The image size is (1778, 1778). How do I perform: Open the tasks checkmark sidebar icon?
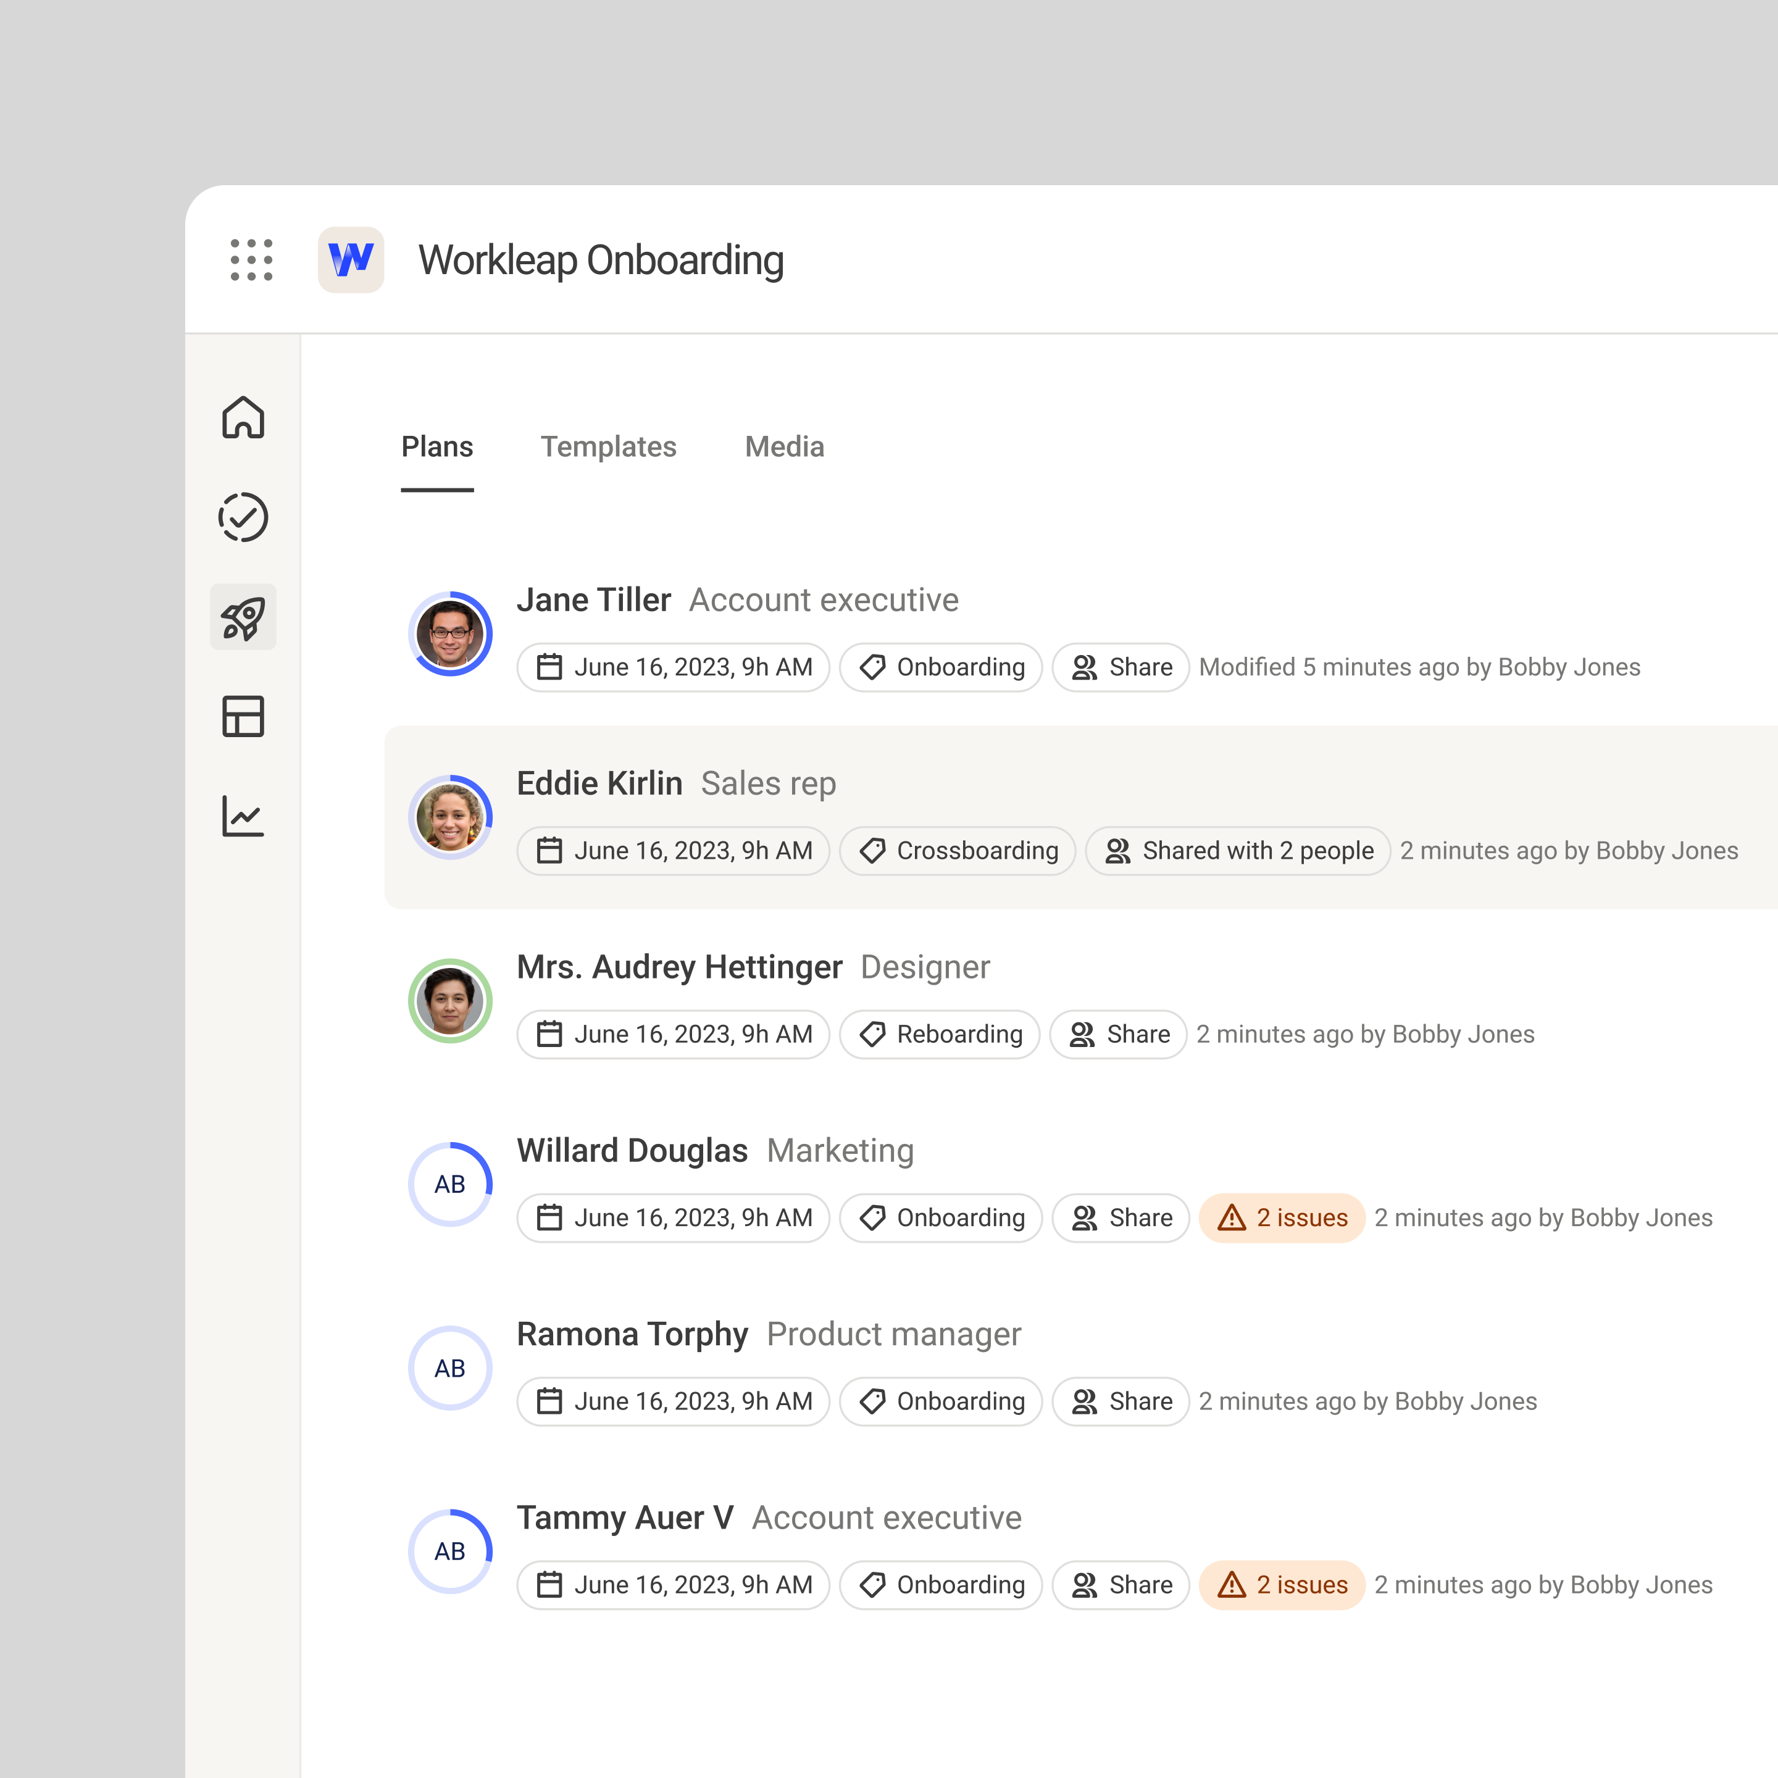click(x=243, y=517)
